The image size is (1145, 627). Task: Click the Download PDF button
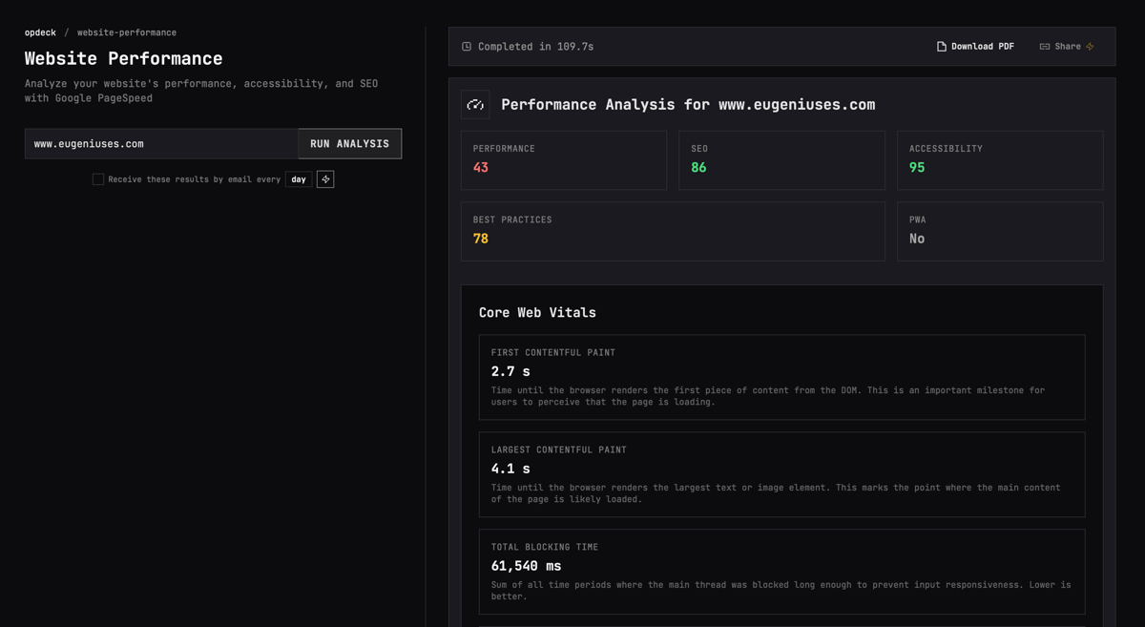pyautogui.click(x=975, y=47)
